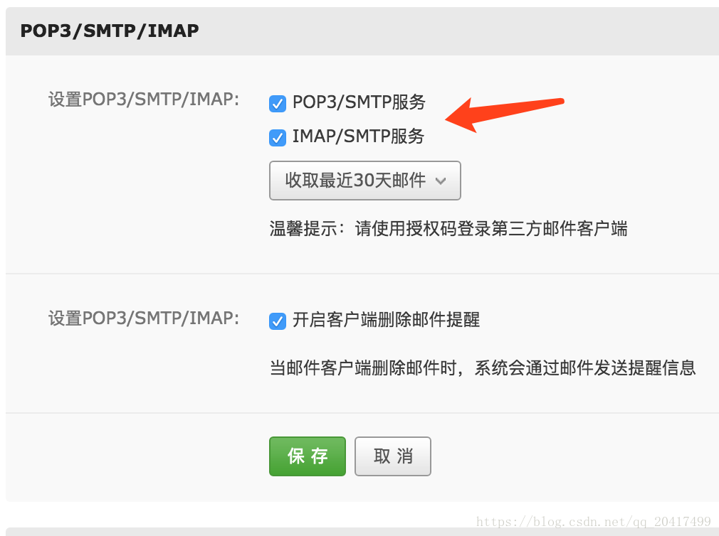Viewport: 719px width, 536px height.
Task: Click the 取消 button
Action: (x=393, y=456)
